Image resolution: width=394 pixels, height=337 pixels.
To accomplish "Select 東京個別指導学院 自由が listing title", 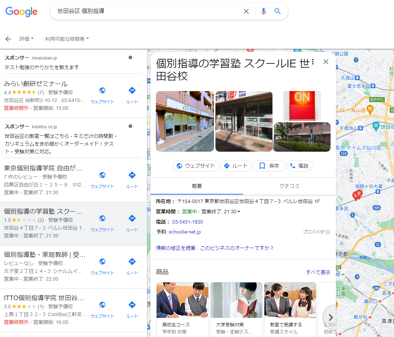I will pos(43,168).
